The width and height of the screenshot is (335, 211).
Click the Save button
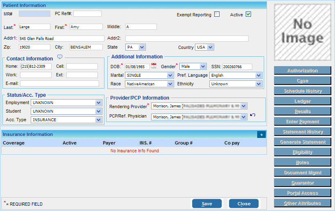click(207, 204)
